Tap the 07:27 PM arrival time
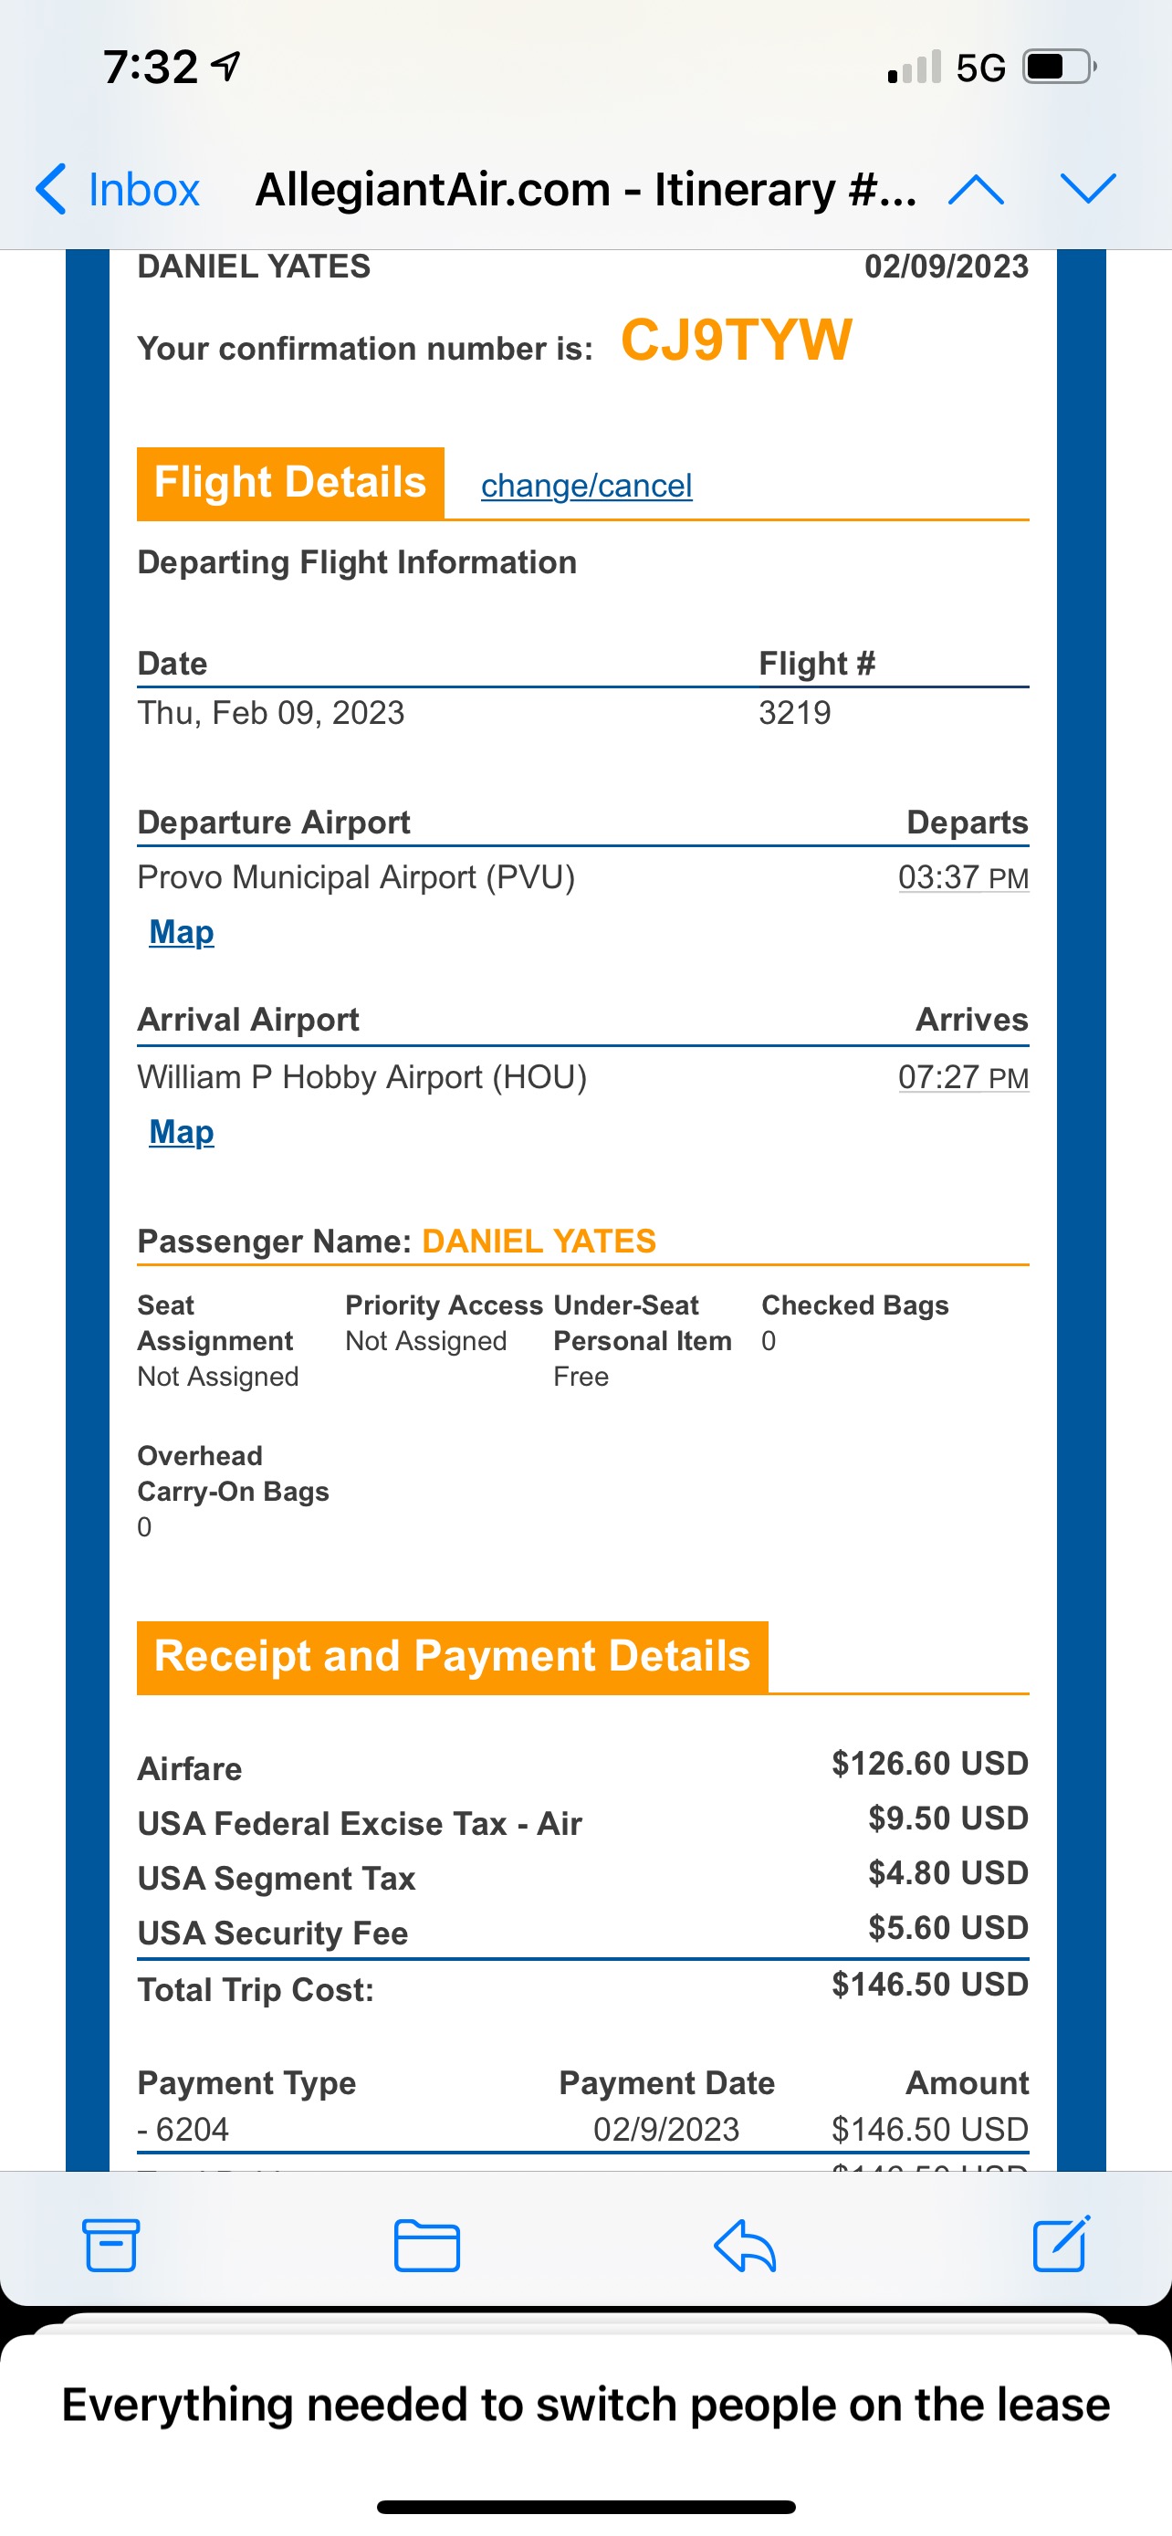The image size is (1172, 2536). point(962,1077)
